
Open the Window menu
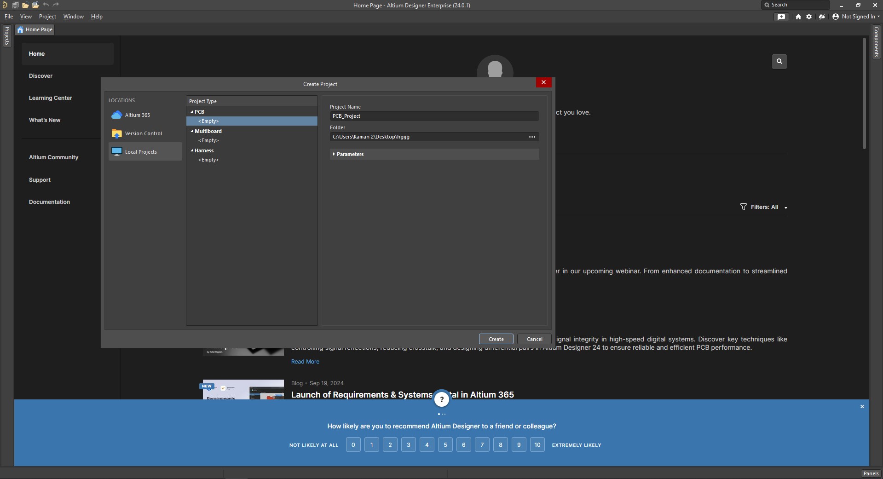(73, 17)
